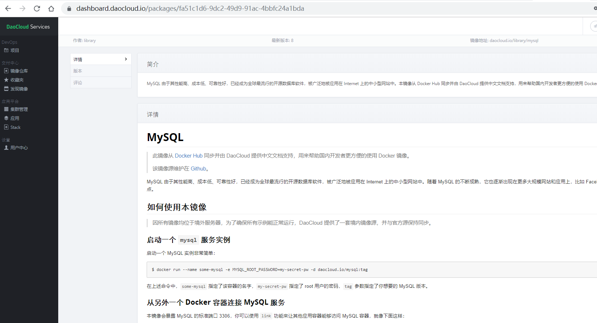597x323 pixels.
Task: Switch to the 评论 tab
Action: point(101,83)
